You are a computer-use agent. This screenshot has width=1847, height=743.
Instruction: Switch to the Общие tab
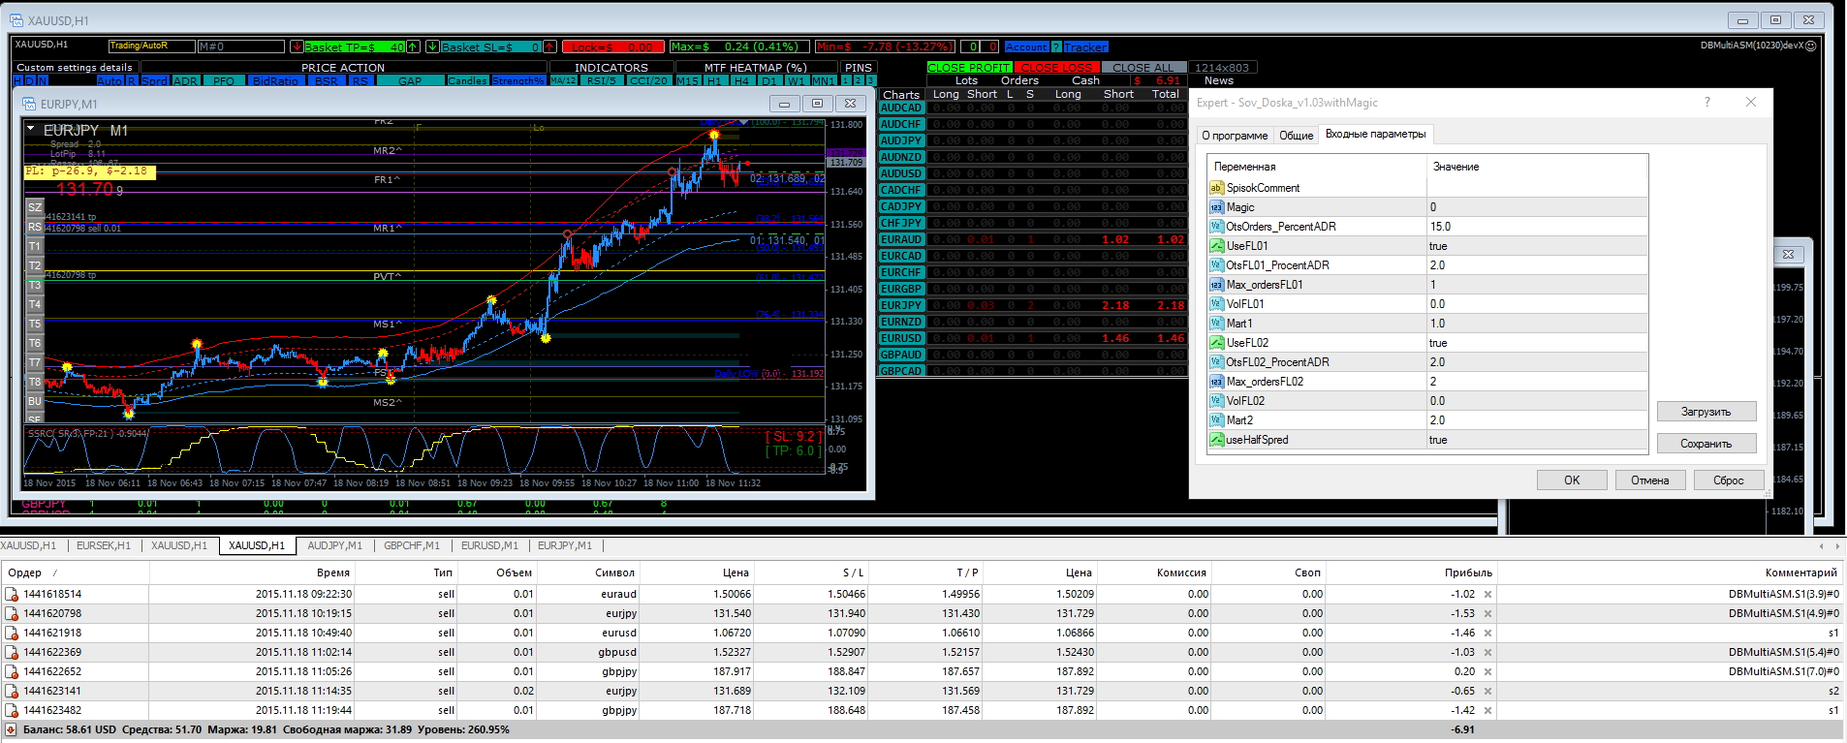coord(1296,136)
